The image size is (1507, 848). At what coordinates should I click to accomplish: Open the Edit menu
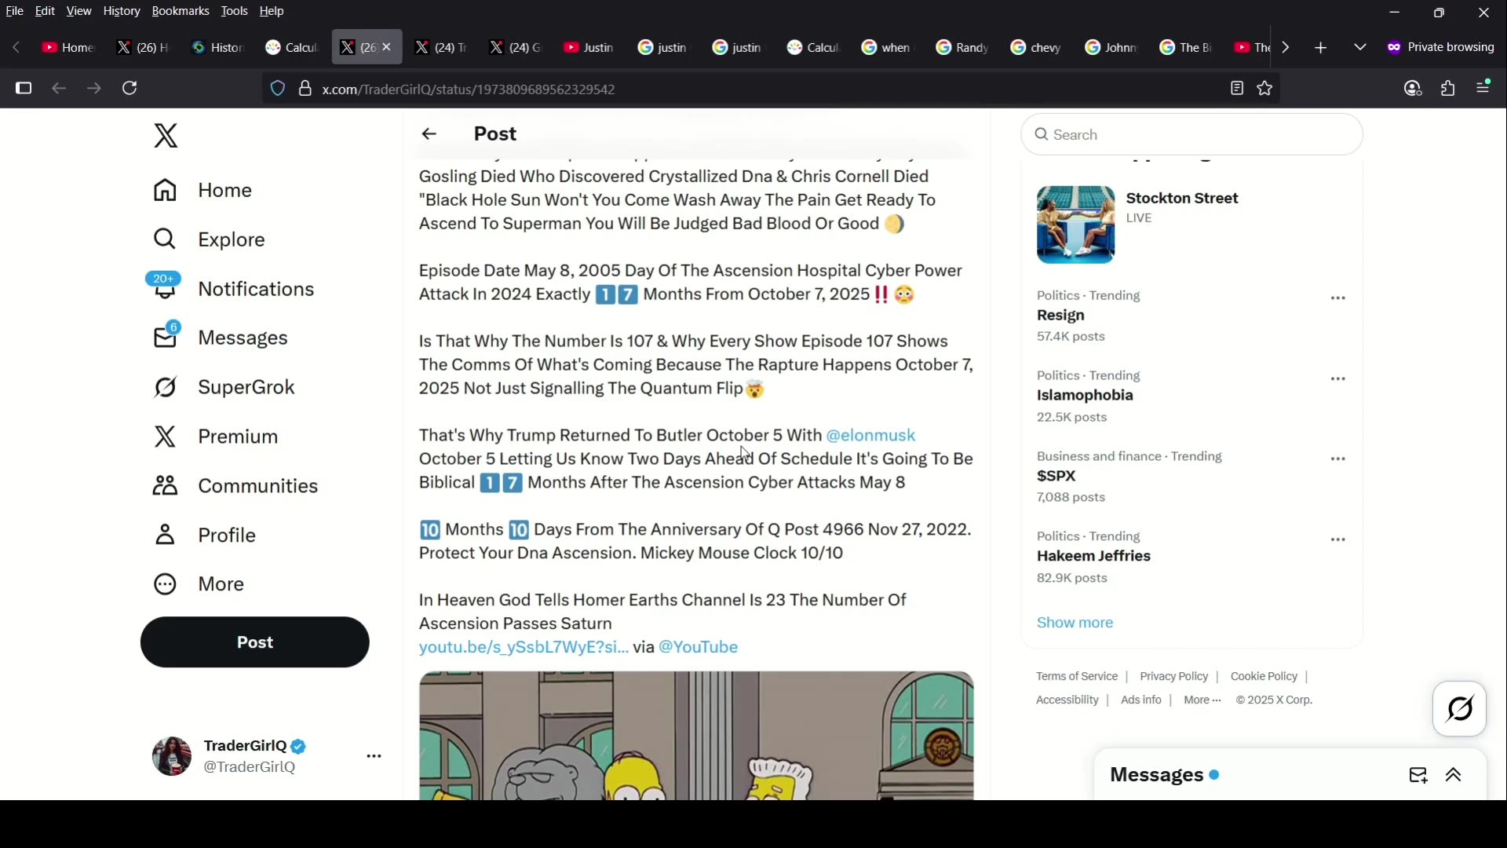click(46, 12)
